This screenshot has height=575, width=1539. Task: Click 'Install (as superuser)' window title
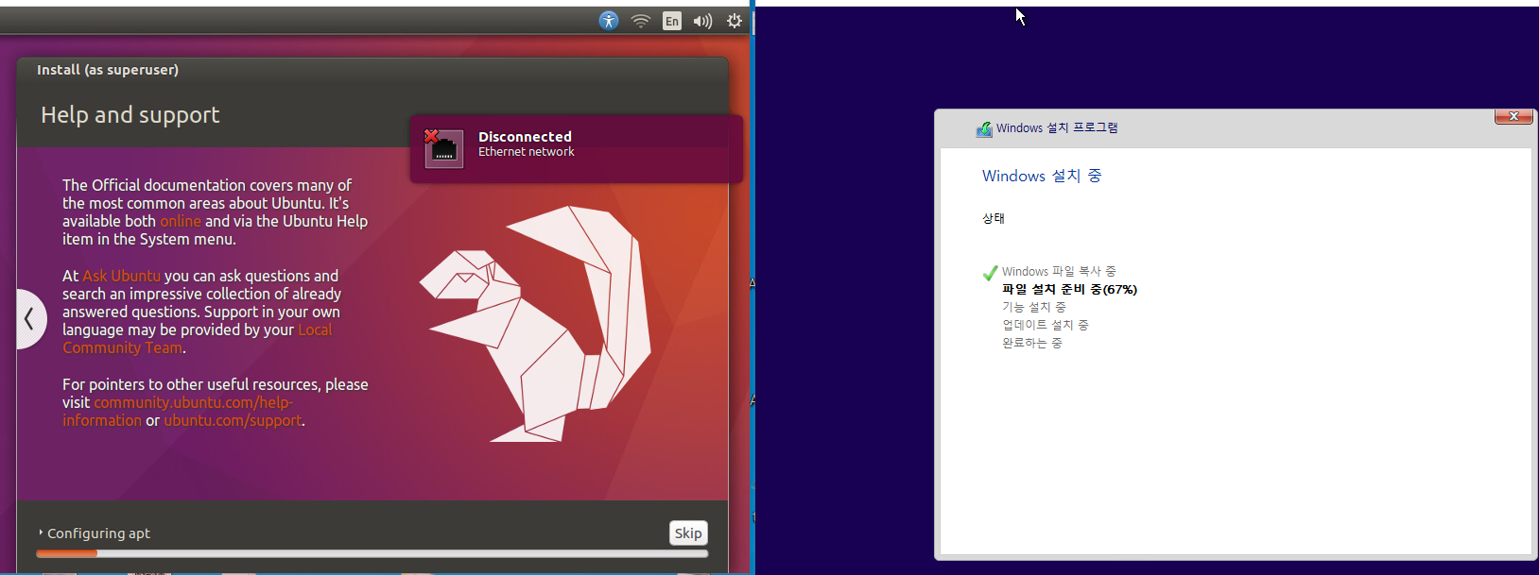(108, 70)
